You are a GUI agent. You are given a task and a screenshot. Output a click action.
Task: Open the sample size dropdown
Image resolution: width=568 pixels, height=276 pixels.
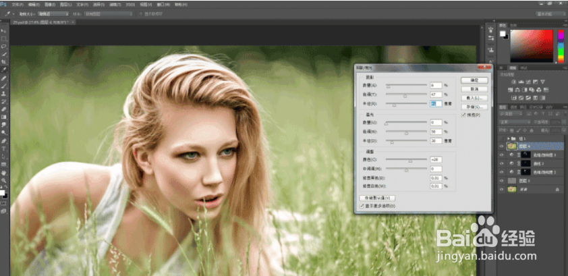[53, 13]
